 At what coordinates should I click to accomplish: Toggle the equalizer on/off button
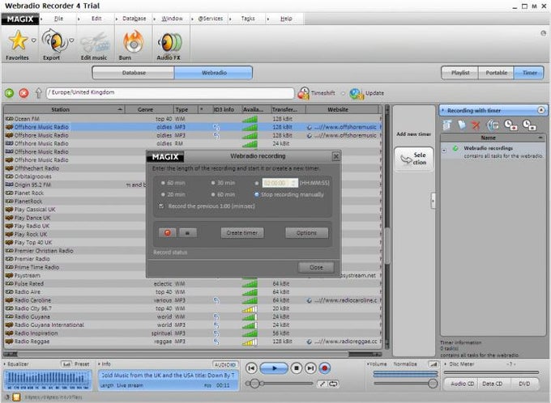[x=66, y=364]
